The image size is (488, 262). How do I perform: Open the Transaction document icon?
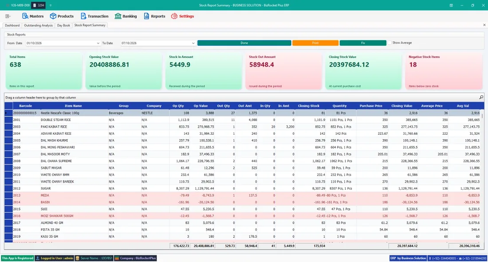(x=83, y=16)
